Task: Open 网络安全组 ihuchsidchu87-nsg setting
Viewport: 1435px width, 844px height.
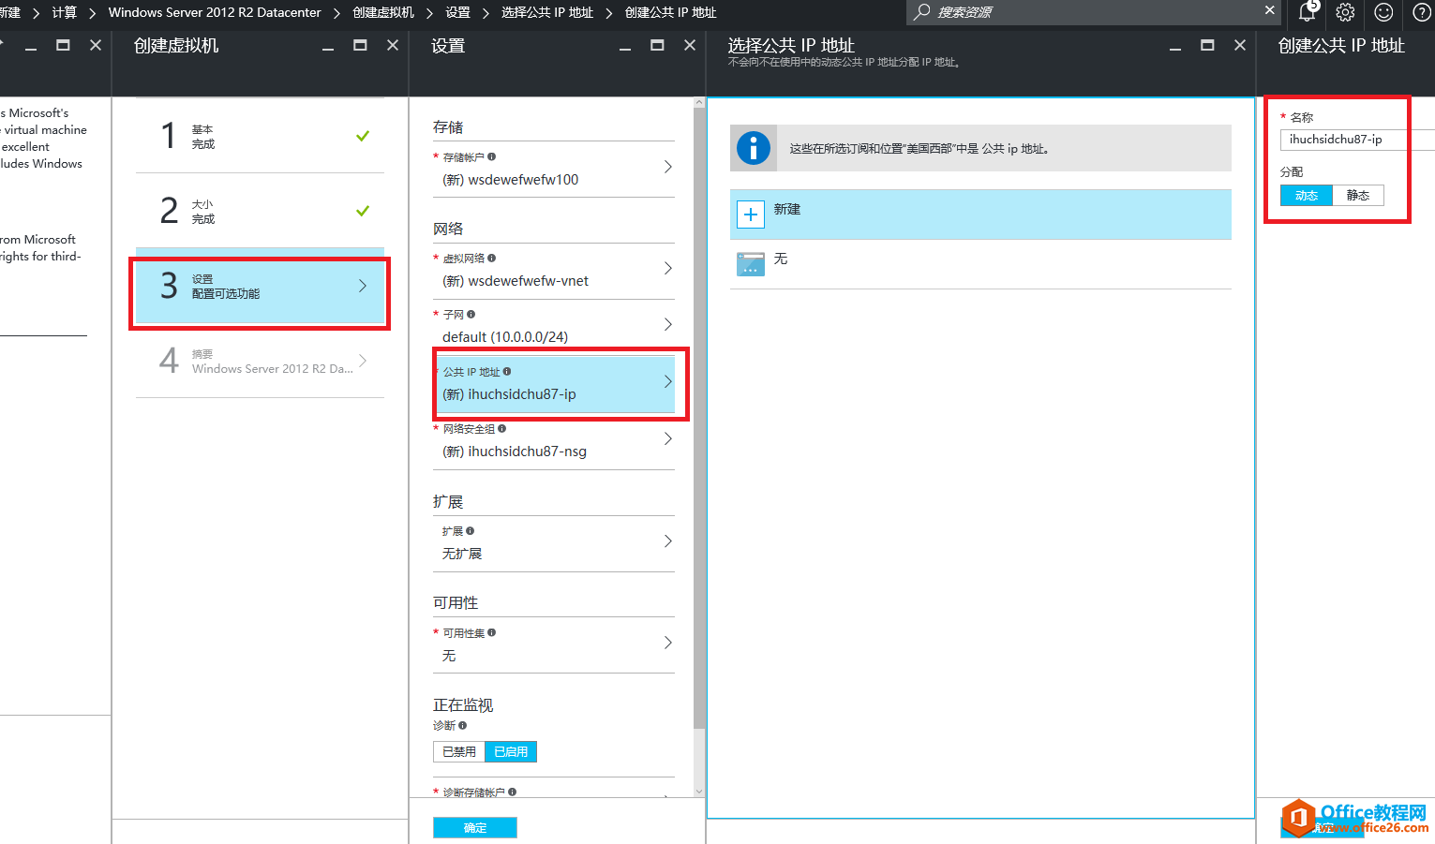Action: pyautogui.click(x=554, y=440)
